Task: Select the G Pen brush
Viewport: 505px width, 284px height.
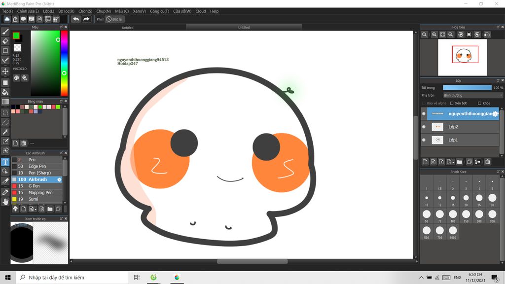Action: [36, 186]
